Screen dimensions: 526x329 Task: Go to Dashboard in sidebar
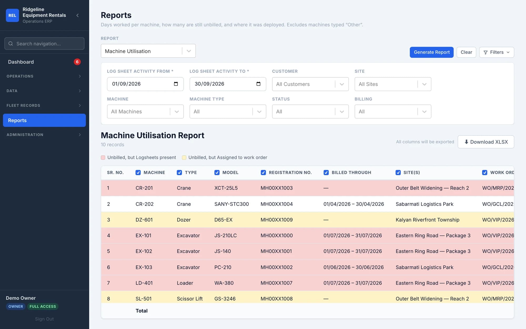click(44, 62)
